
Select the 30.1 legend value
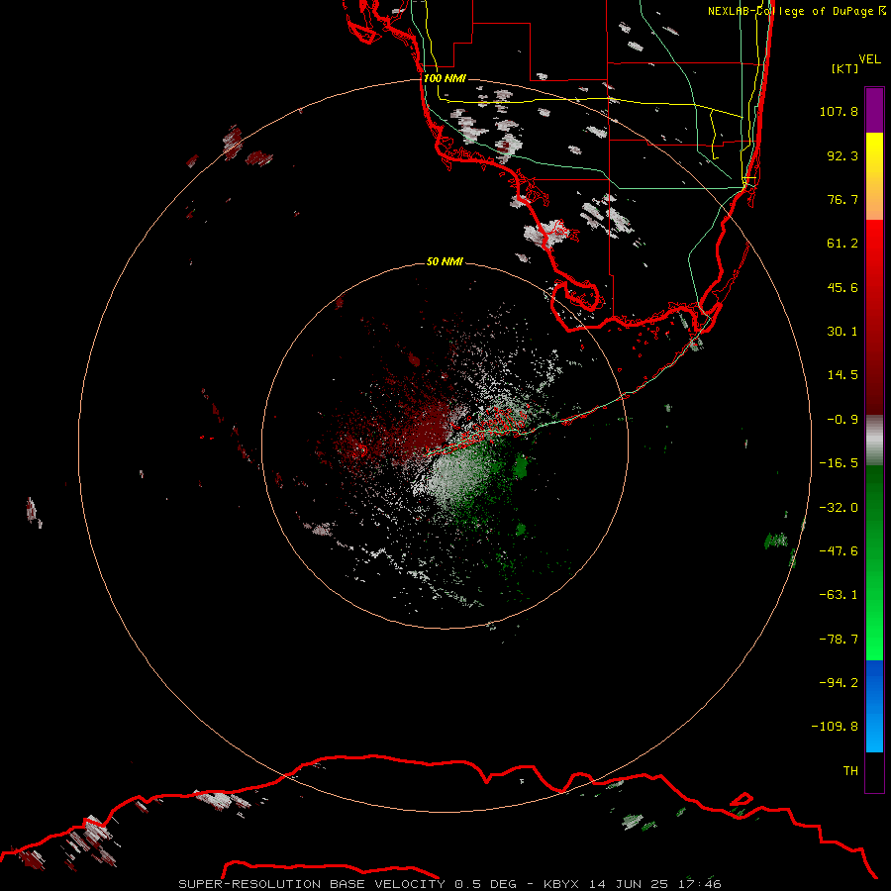pos(842,332)
